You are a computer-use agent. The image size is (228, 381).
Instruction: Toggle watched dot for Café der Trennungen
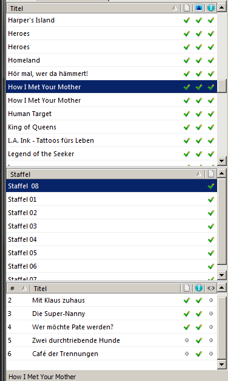(x=211, y=354)
